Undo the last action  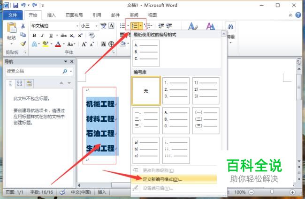coord(23,5)
